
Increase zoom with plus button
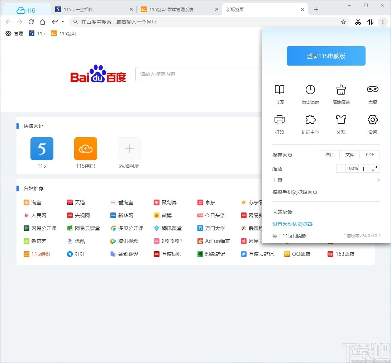(x=363, y=169)
